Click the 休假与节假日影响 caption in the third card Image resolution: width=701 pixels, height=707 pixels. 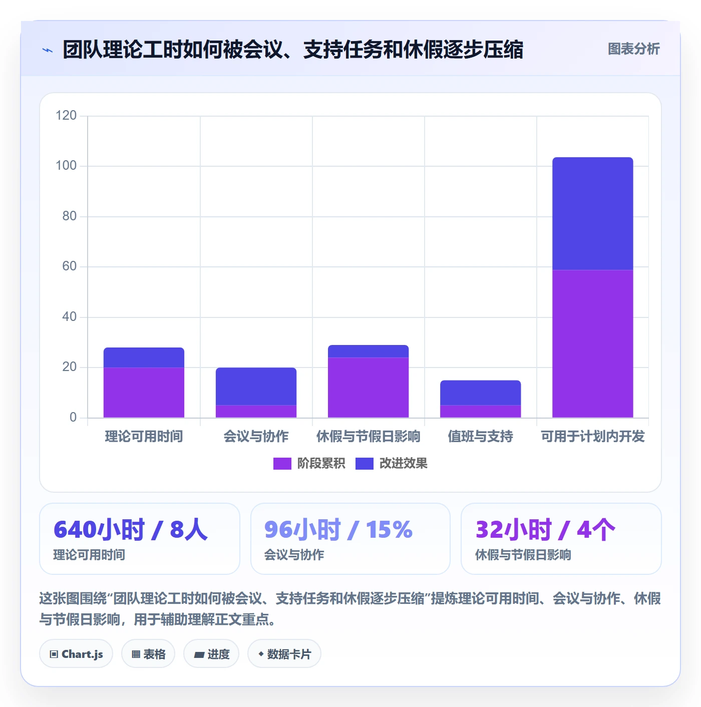(523, 555)
